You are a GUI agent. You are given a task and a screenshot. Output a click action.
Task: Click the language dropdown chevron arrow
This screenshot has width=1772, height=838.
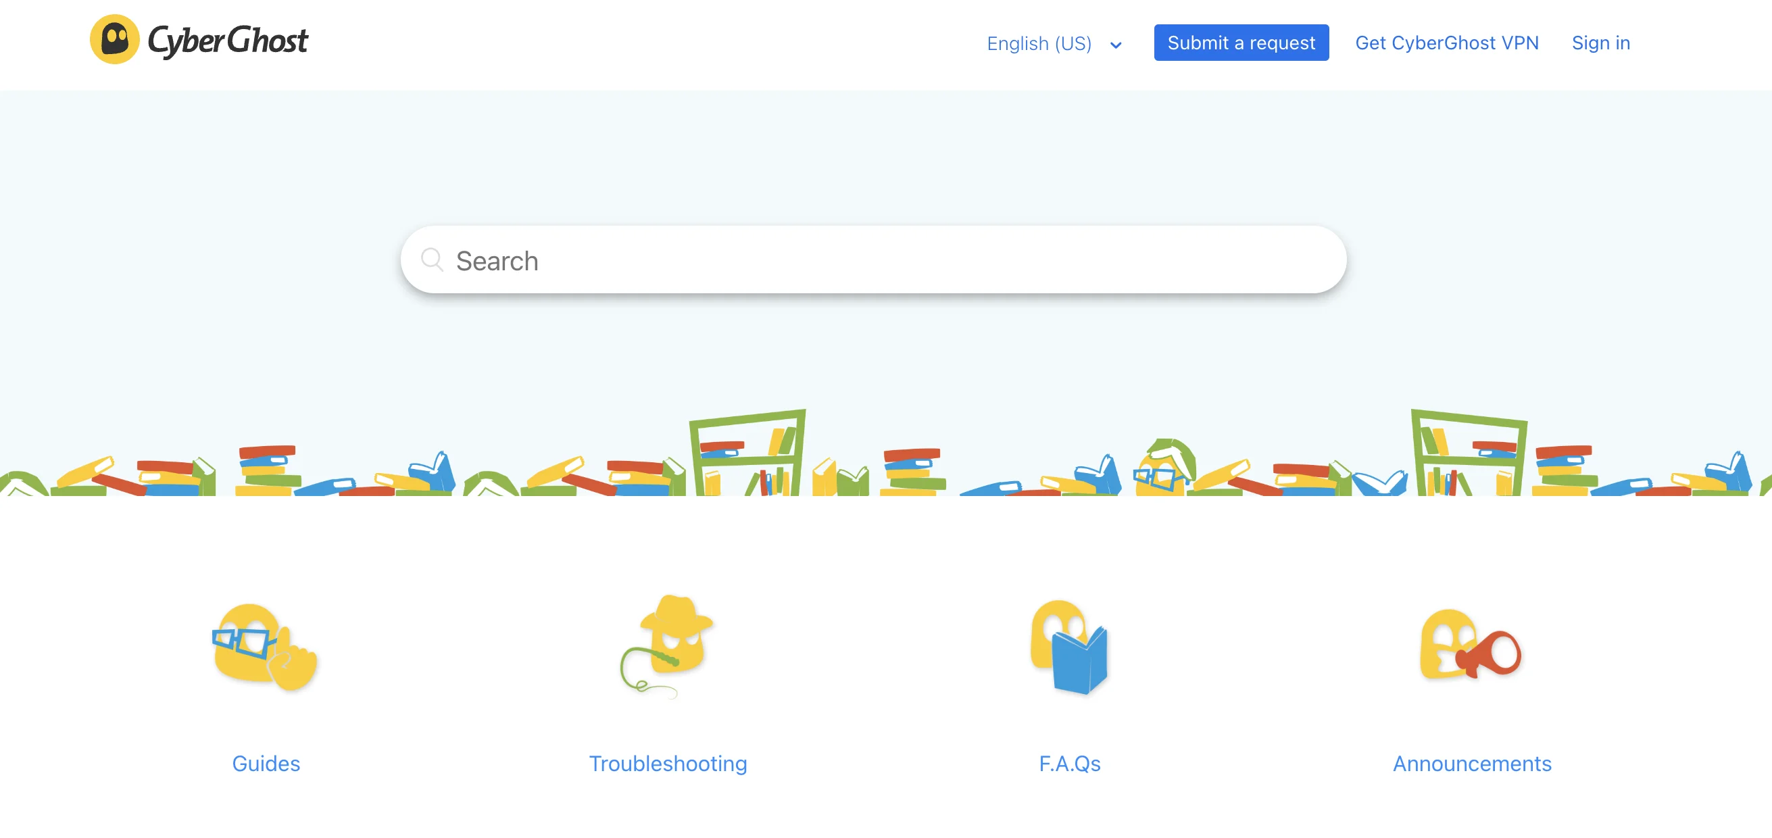point(1116,45)
